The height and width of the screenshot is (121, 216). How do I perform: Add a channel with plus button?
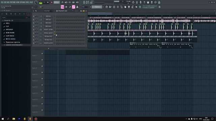[x=48, y=48]
